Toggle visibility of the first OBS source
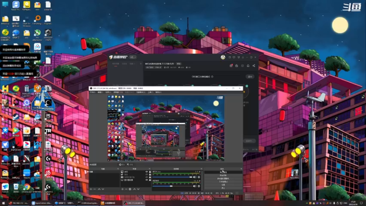Screen dimensions: 366x206 [x=146, y=172]
